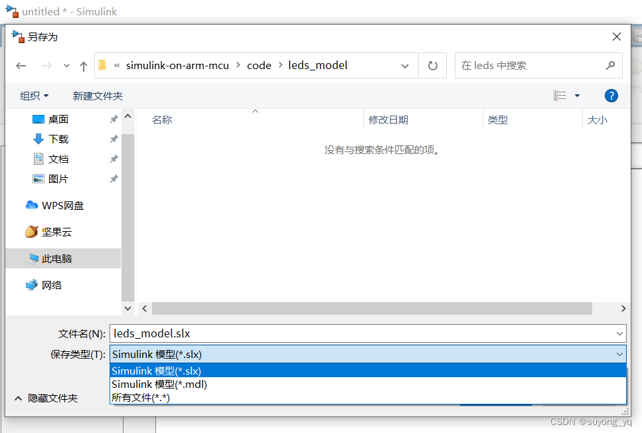This screenshot has width=642, height=433.
Task: Select simulink-on-arm-mcu in the breadcrumb path
Action: coord(177,66)
